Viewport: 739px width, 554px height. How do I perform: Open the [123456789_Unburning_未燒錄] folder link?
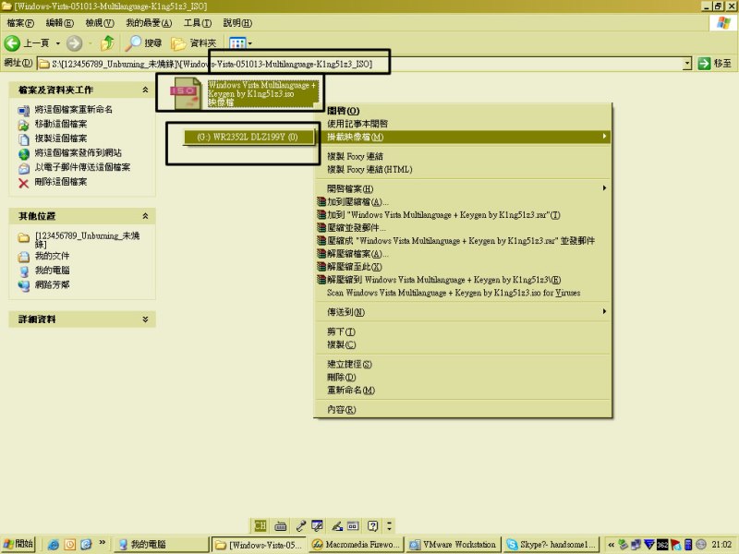88,239
